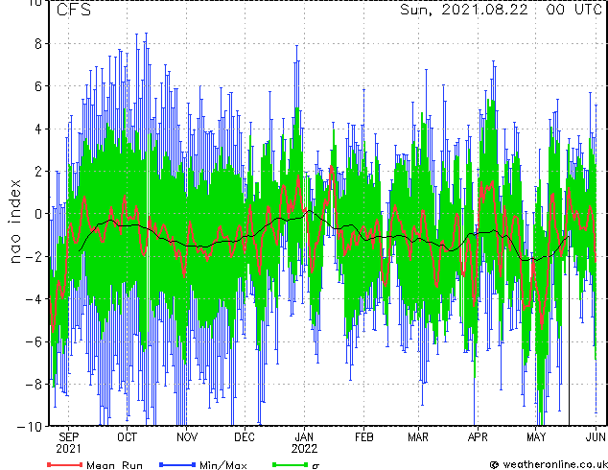The height and width of the screenshot is (470, 608).
Task: Click the SEP 2021 axis label
Action: point(69,443)
